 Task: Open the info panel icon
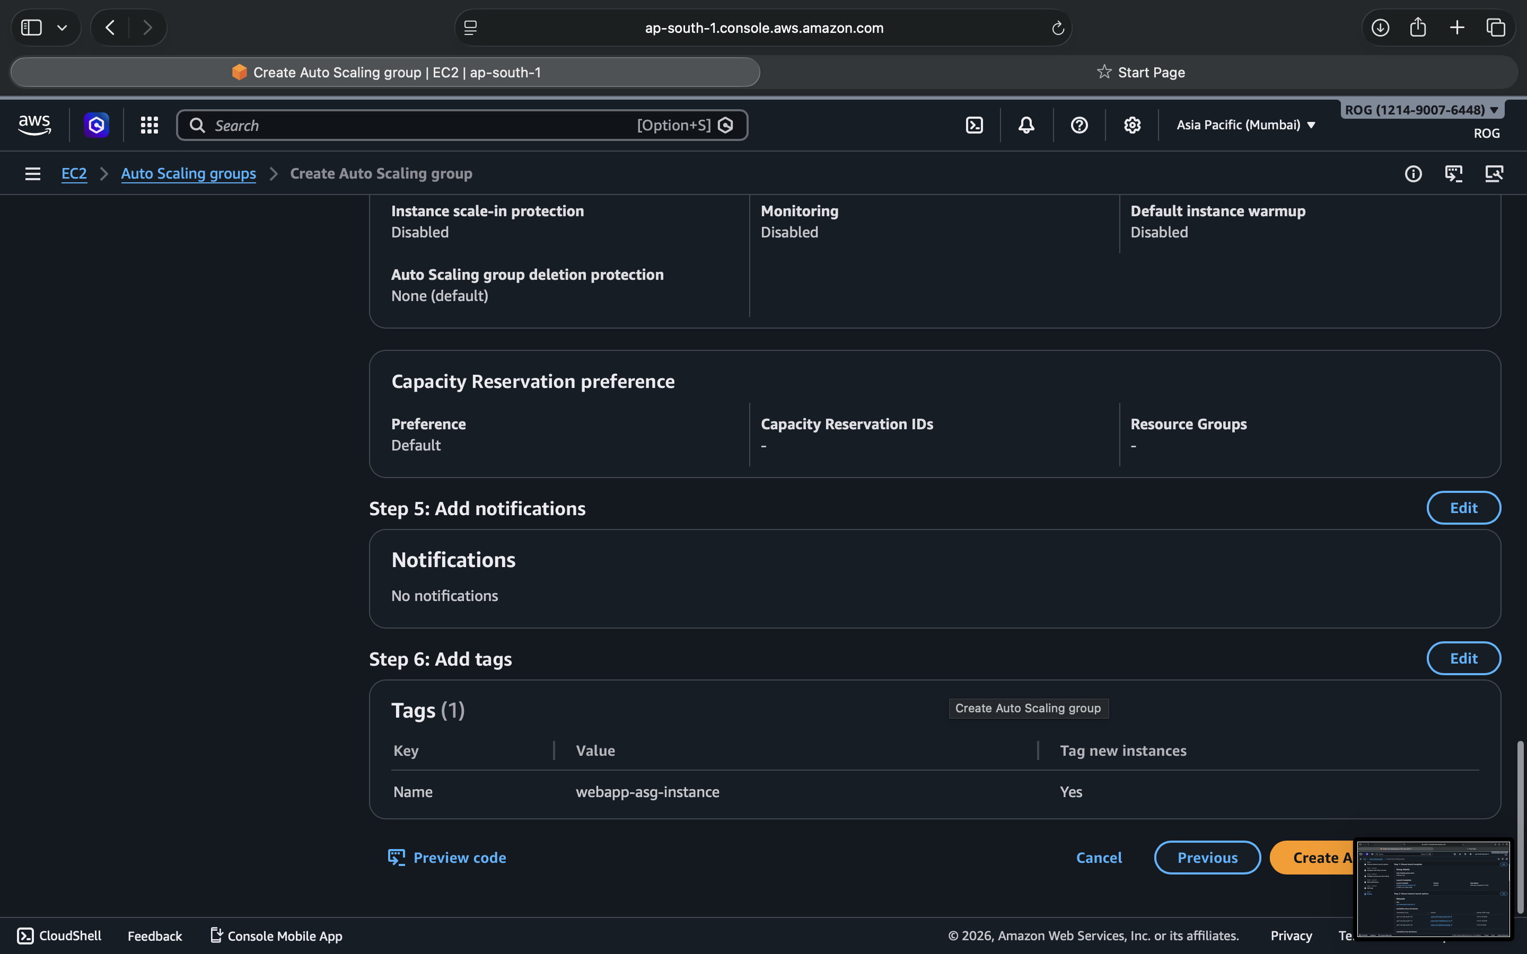pos(1413,173)
